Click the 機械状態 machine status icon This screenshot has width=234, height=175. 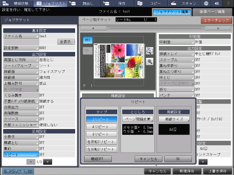[6, 3]
